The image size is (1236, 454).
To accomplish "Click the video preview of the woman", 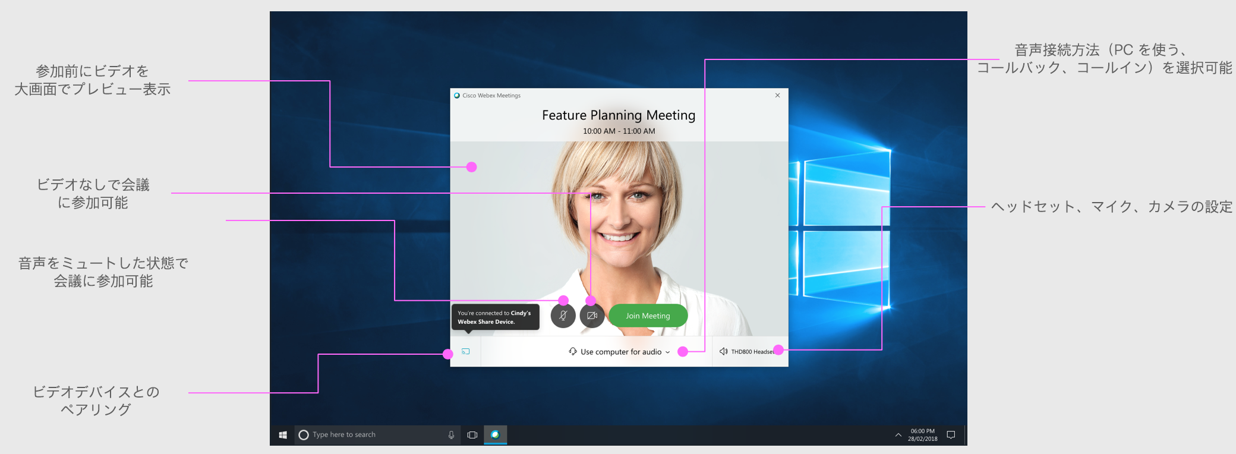I will click(619, 226).
